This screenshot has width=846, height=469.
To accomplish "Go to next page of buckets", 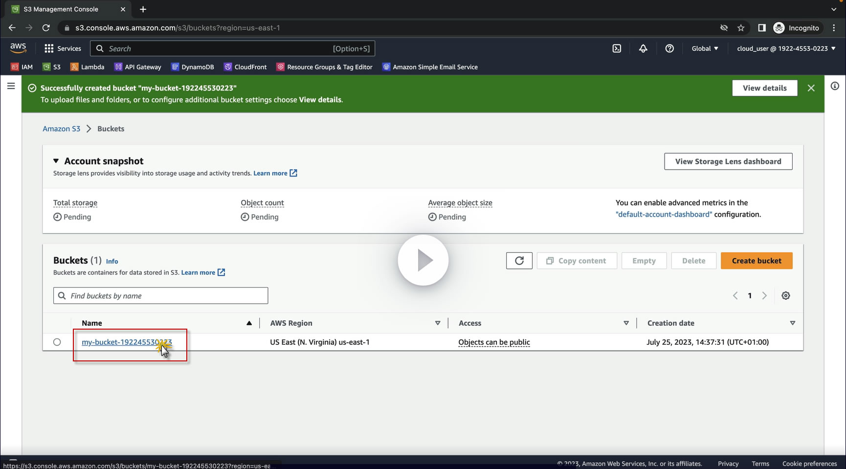I will pos(764,295).
